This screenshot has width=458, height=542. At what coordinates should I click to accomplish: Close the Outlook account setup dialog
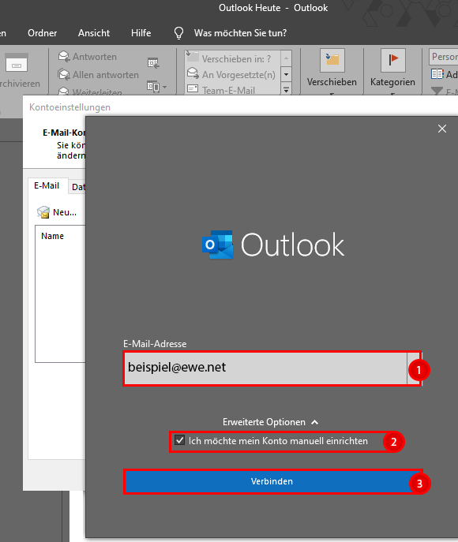tap(441, 129)
